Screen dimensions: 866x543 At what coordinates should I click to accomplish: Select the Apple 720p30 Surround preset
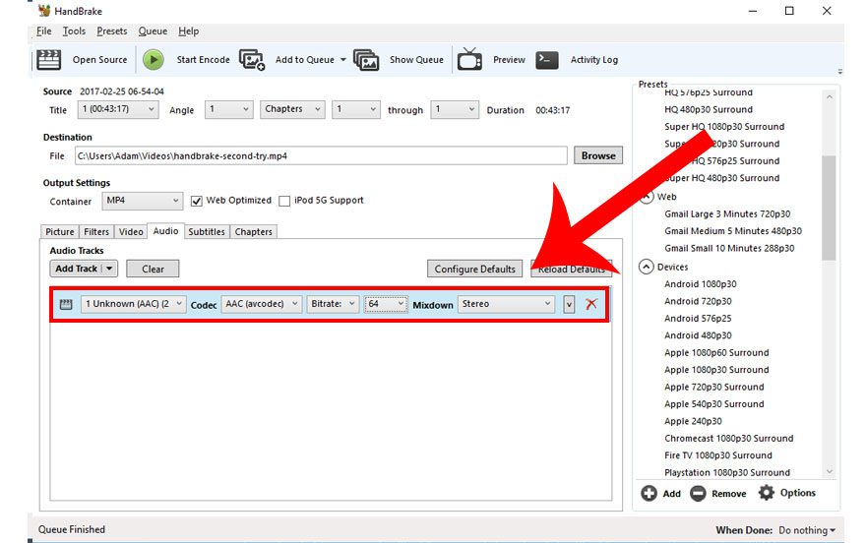tap(714, 387)
